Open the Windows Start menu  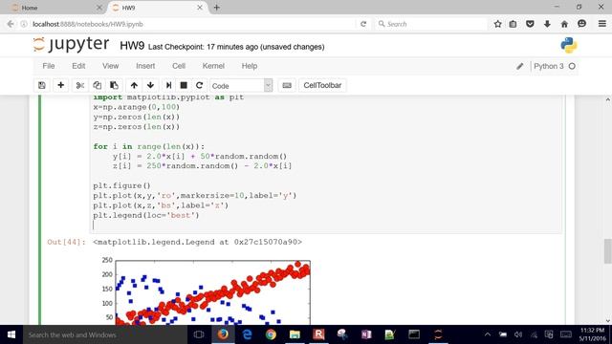[11, 334]
